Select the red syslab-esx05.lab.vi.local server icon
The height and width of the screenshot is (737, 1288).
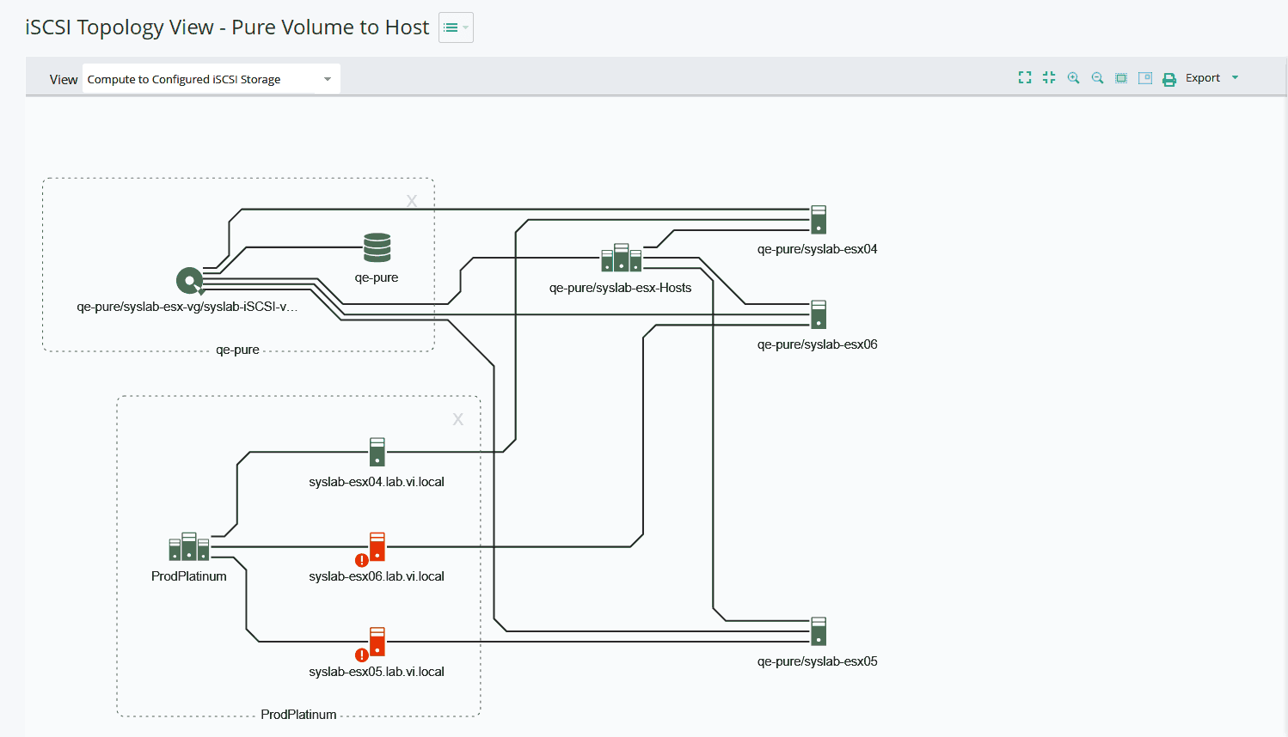(x=377, y=642)
